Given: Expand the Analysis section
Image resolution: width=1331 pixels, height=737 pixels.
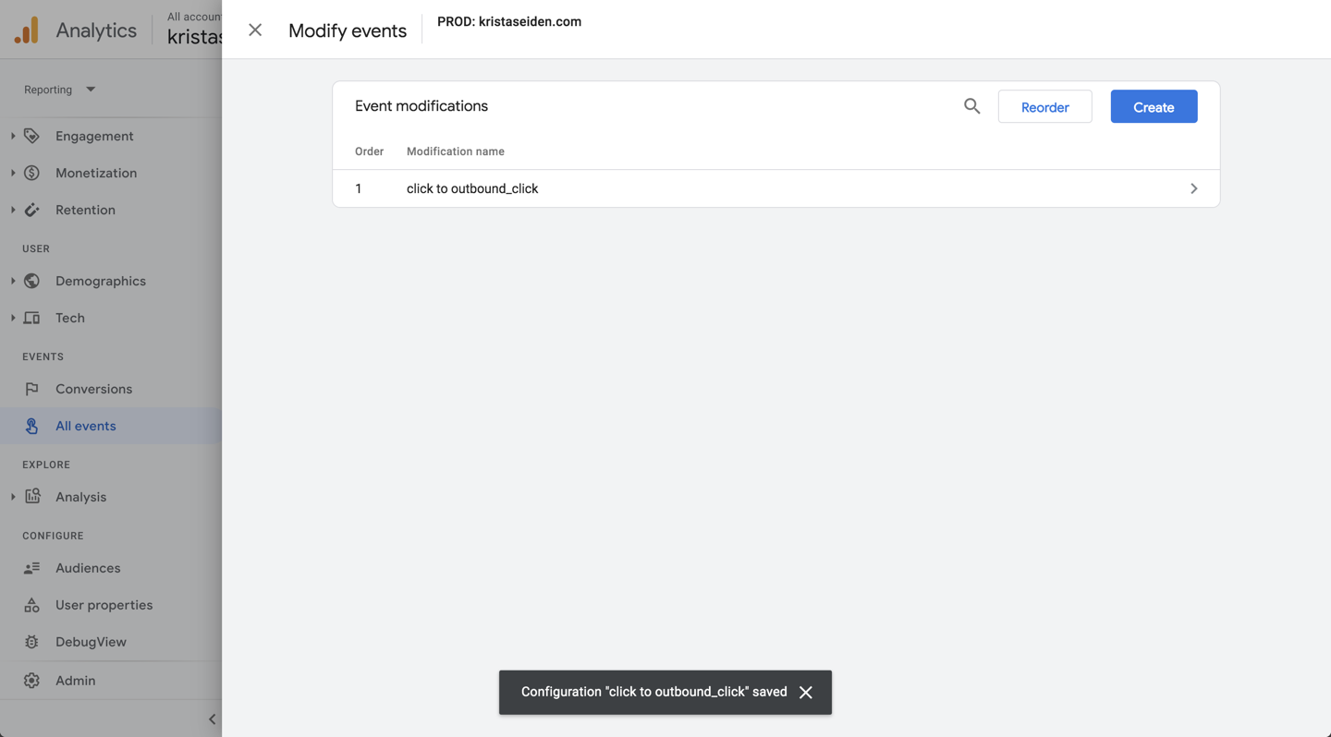Looking at the screenshot, I should click(13, 497).
